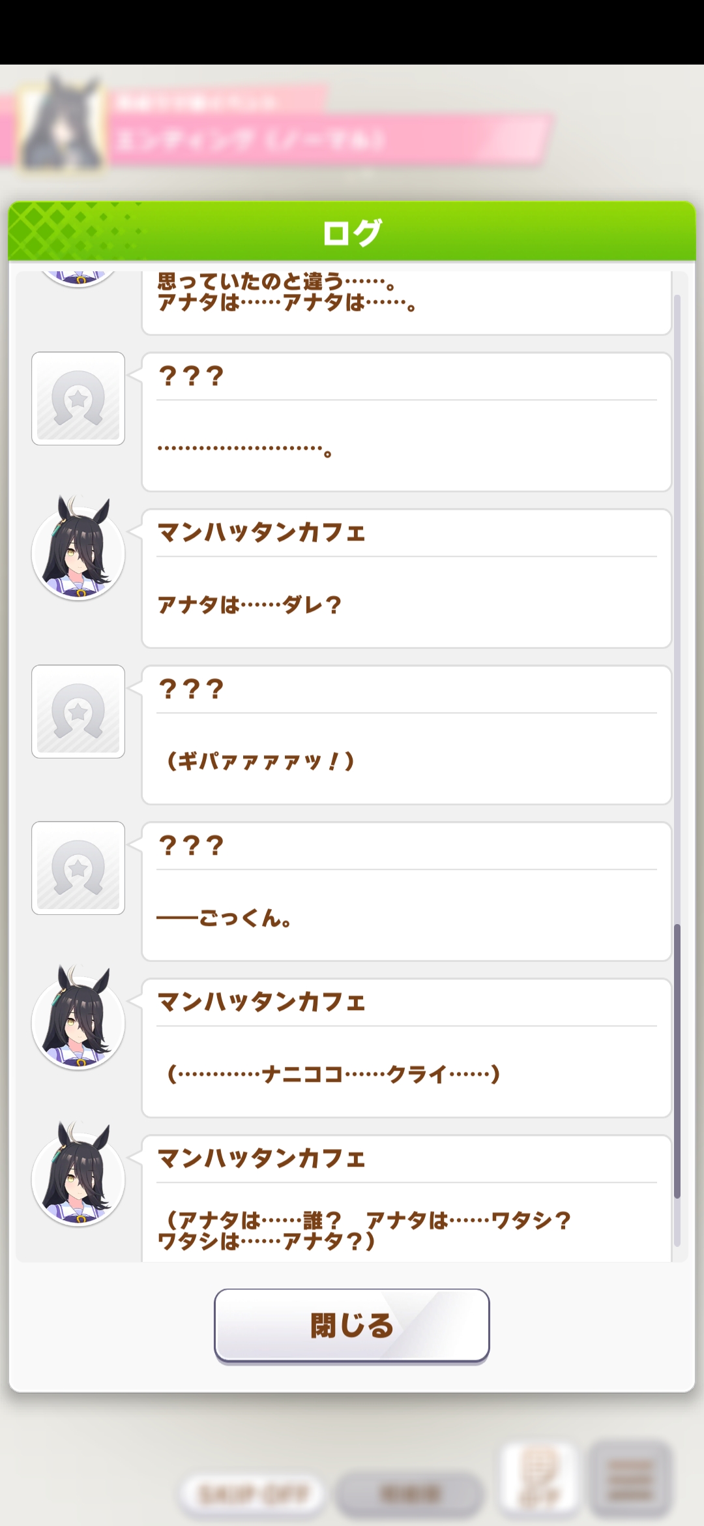This screenshot has width=704, height=1526.
Task: Tap Manhattan Cafe portrait next to アナタは……ダレ？
Action: pyautogui.click(x=78, y=549)
